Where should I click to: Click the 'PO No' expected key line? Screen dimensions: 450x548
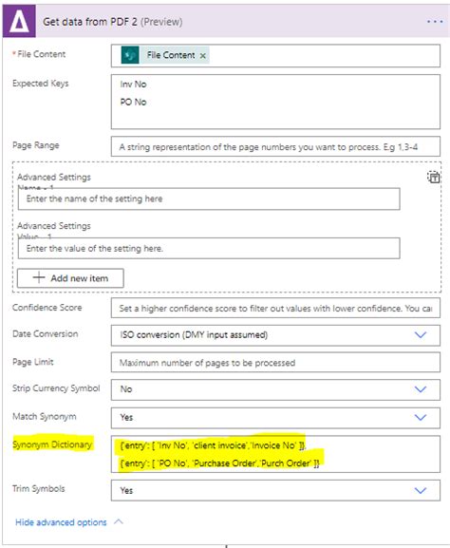coord(133,102)
